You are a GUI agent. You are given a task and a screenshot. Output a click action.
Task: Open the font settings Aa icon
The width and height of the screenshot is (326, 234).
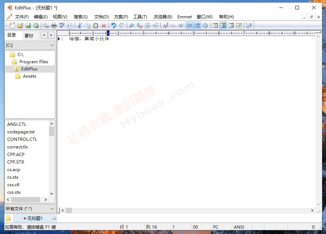[166, 26]
